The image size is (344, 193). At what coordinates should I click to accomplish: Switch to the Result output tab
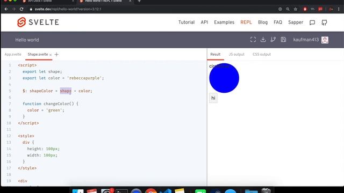[x=215, y=54]
